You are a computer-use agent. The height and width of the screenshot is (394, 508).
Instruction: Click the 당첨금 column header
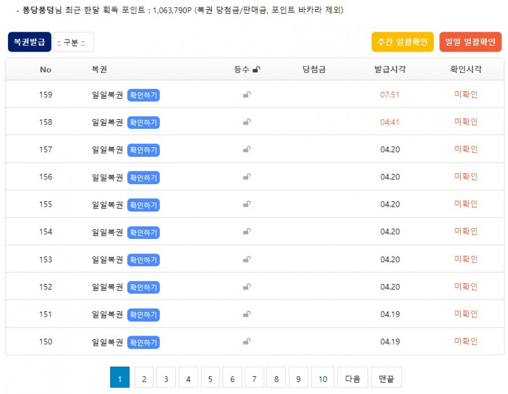(314, 69)
